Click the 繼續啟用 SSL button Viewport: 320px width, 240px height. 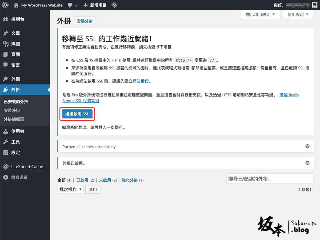[77, 114]
